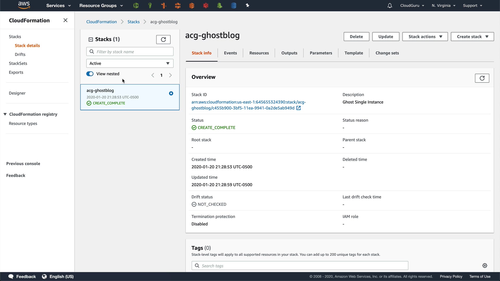Toggle the View nested switch
The height and width of the screenshot is (281, 500).
[90, 74]
